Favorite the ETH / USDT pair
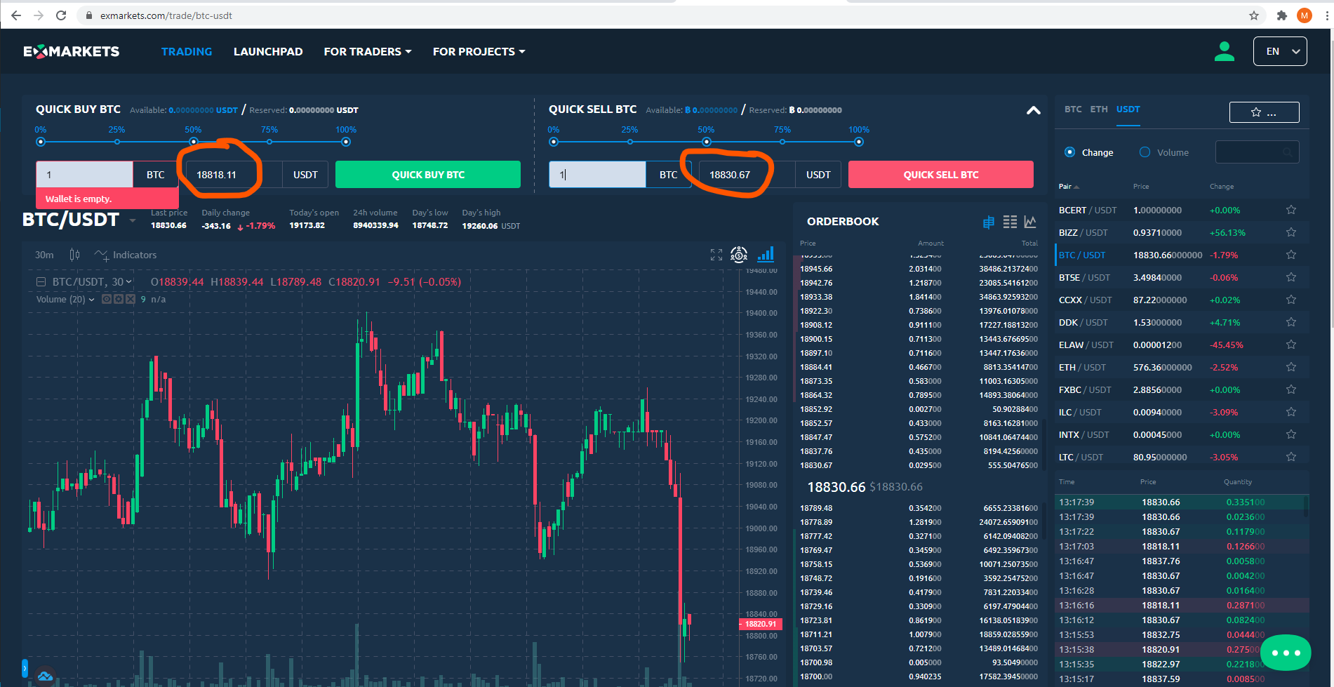This screenshot has height=687, width=1334. [1290, 367]
